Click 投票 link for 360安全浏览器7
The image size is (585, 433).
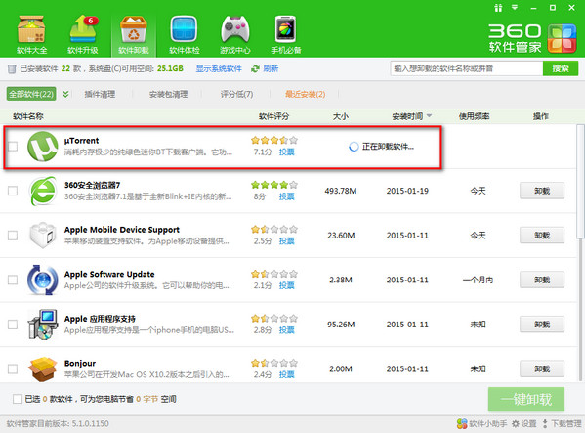click(x=286, y=196)
